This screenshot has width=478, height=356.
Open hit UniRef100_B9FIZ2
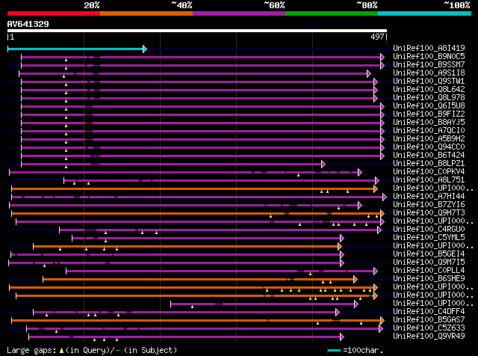(429, 114)
